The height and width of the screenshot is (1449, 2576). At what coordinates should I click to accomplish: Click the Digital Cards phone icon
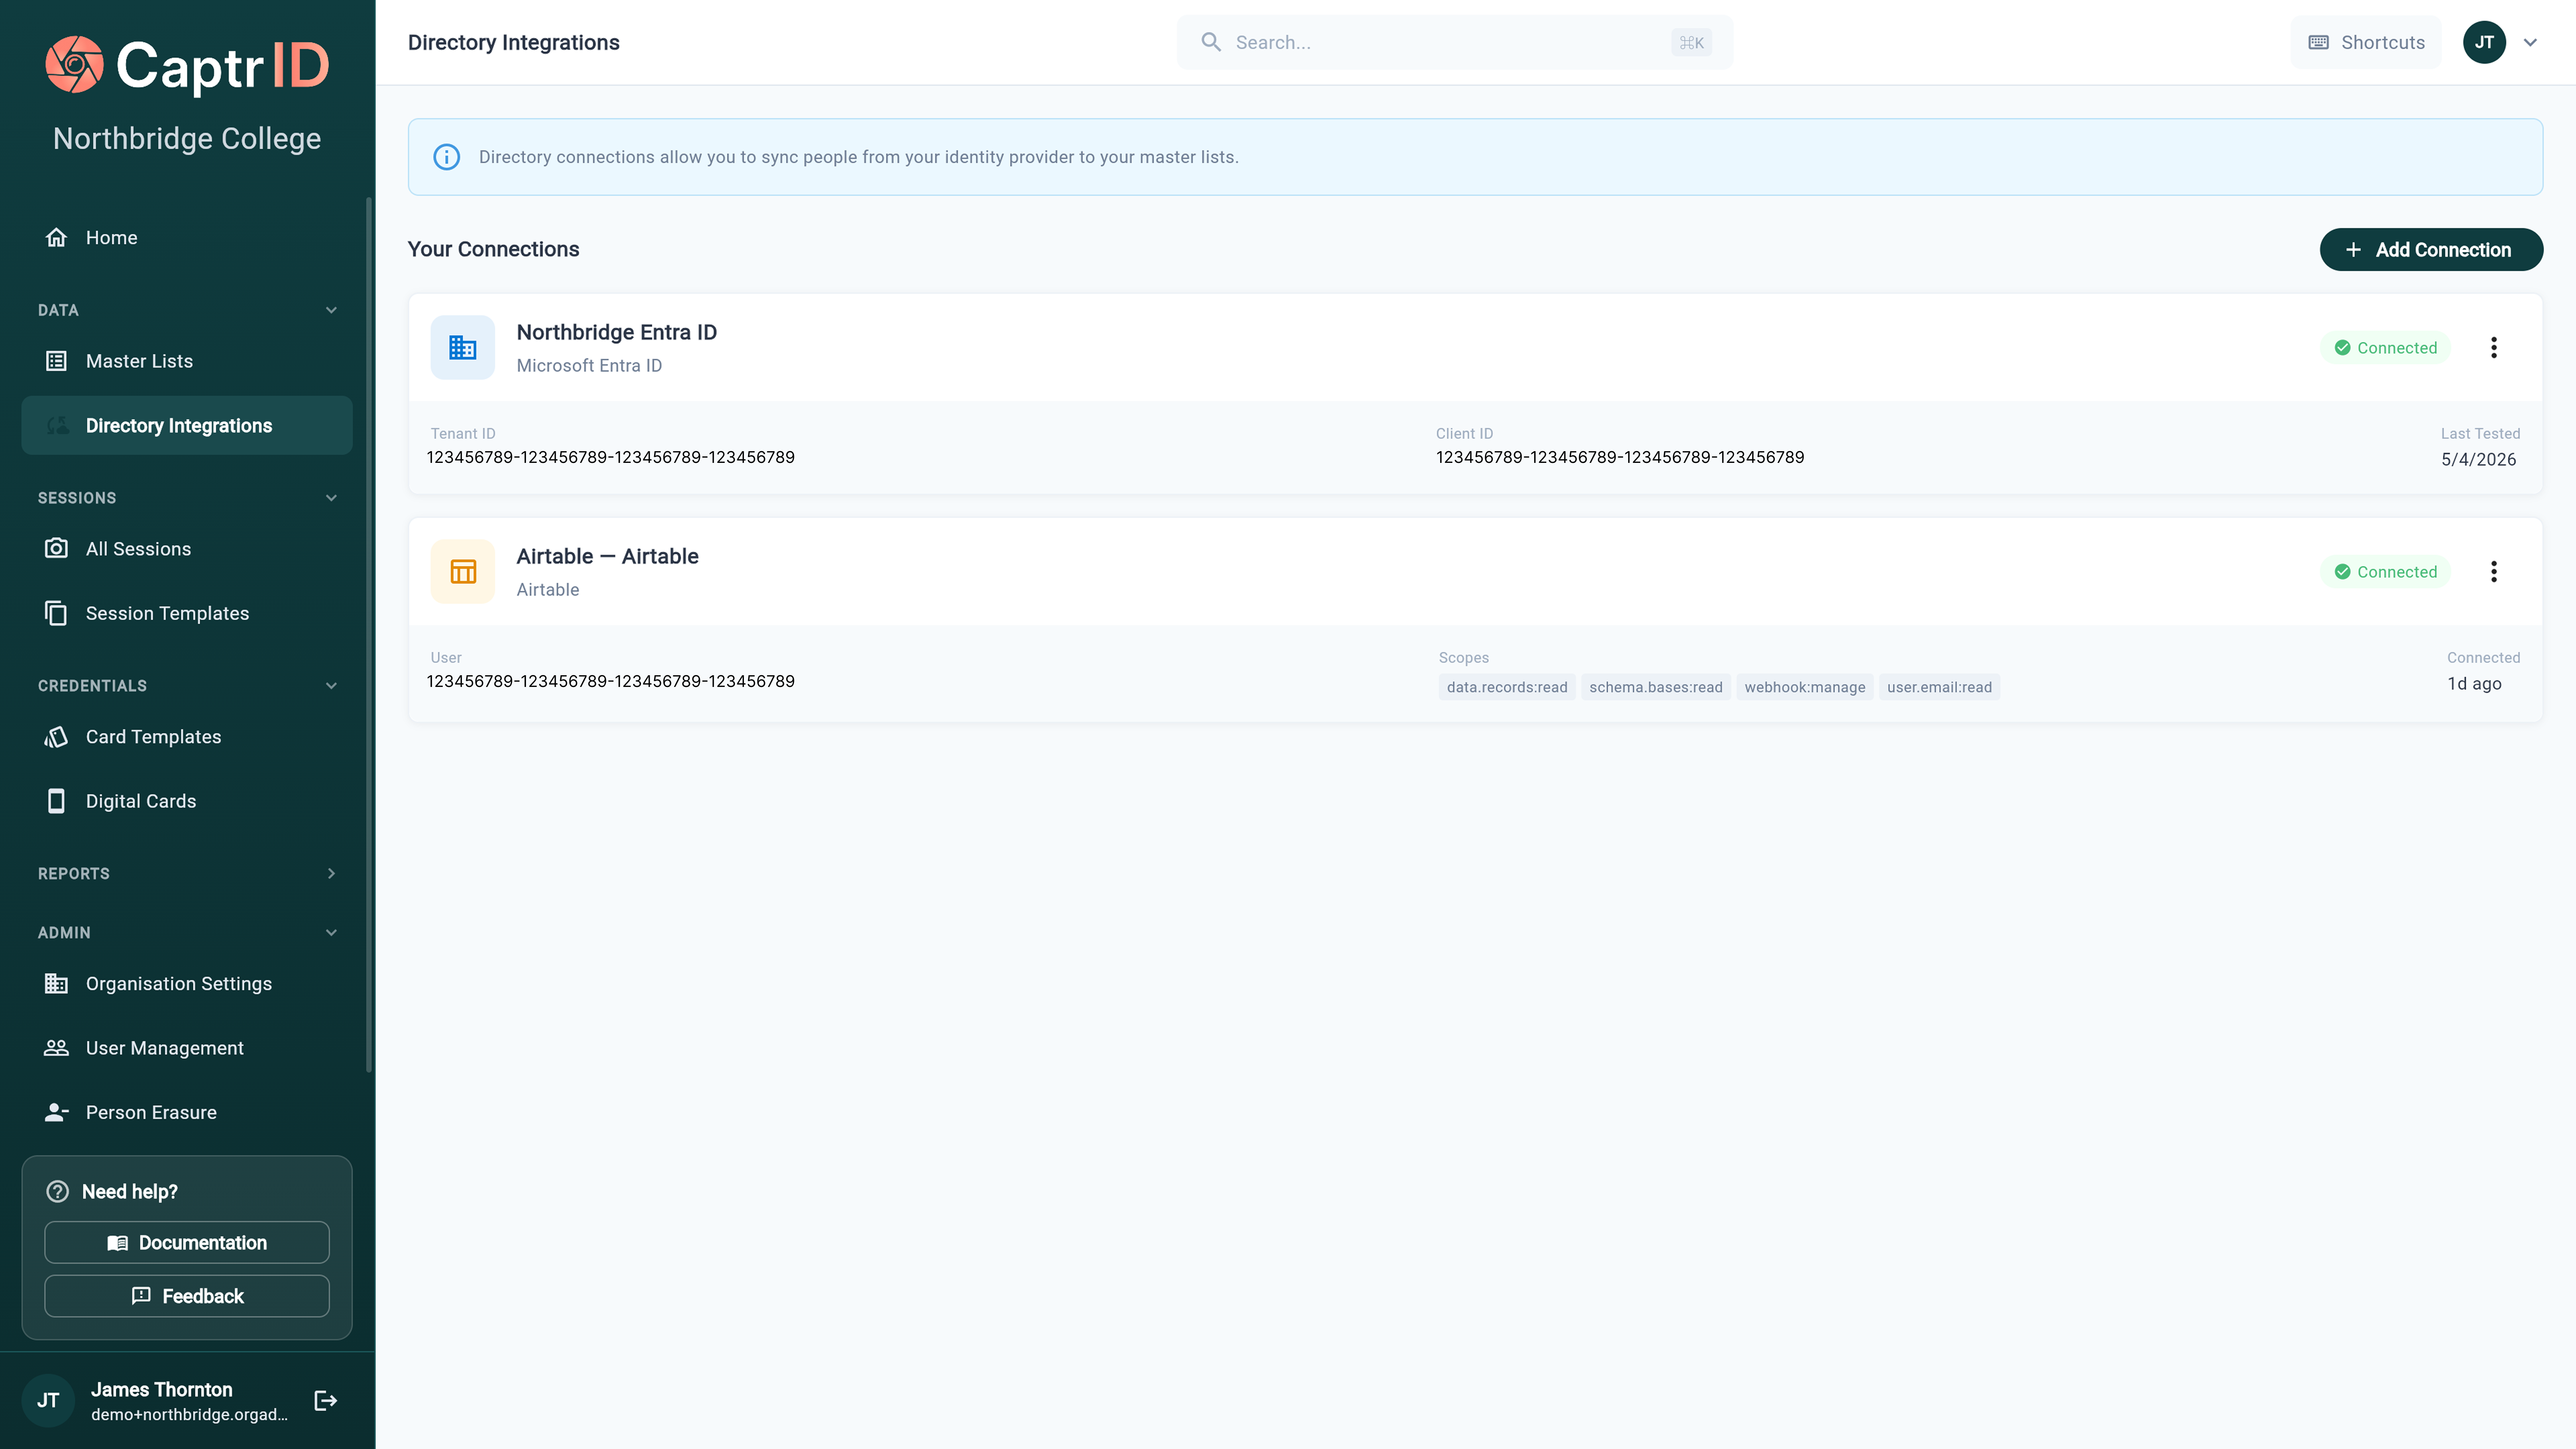click(x=56, y=801)
